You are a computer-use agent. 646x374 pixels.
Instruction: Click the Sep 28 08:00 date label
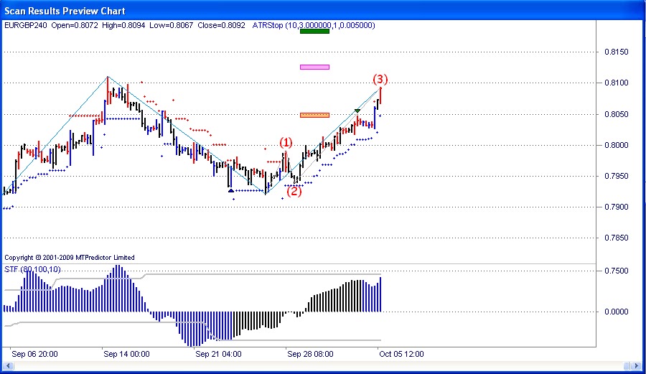(310, 354)
